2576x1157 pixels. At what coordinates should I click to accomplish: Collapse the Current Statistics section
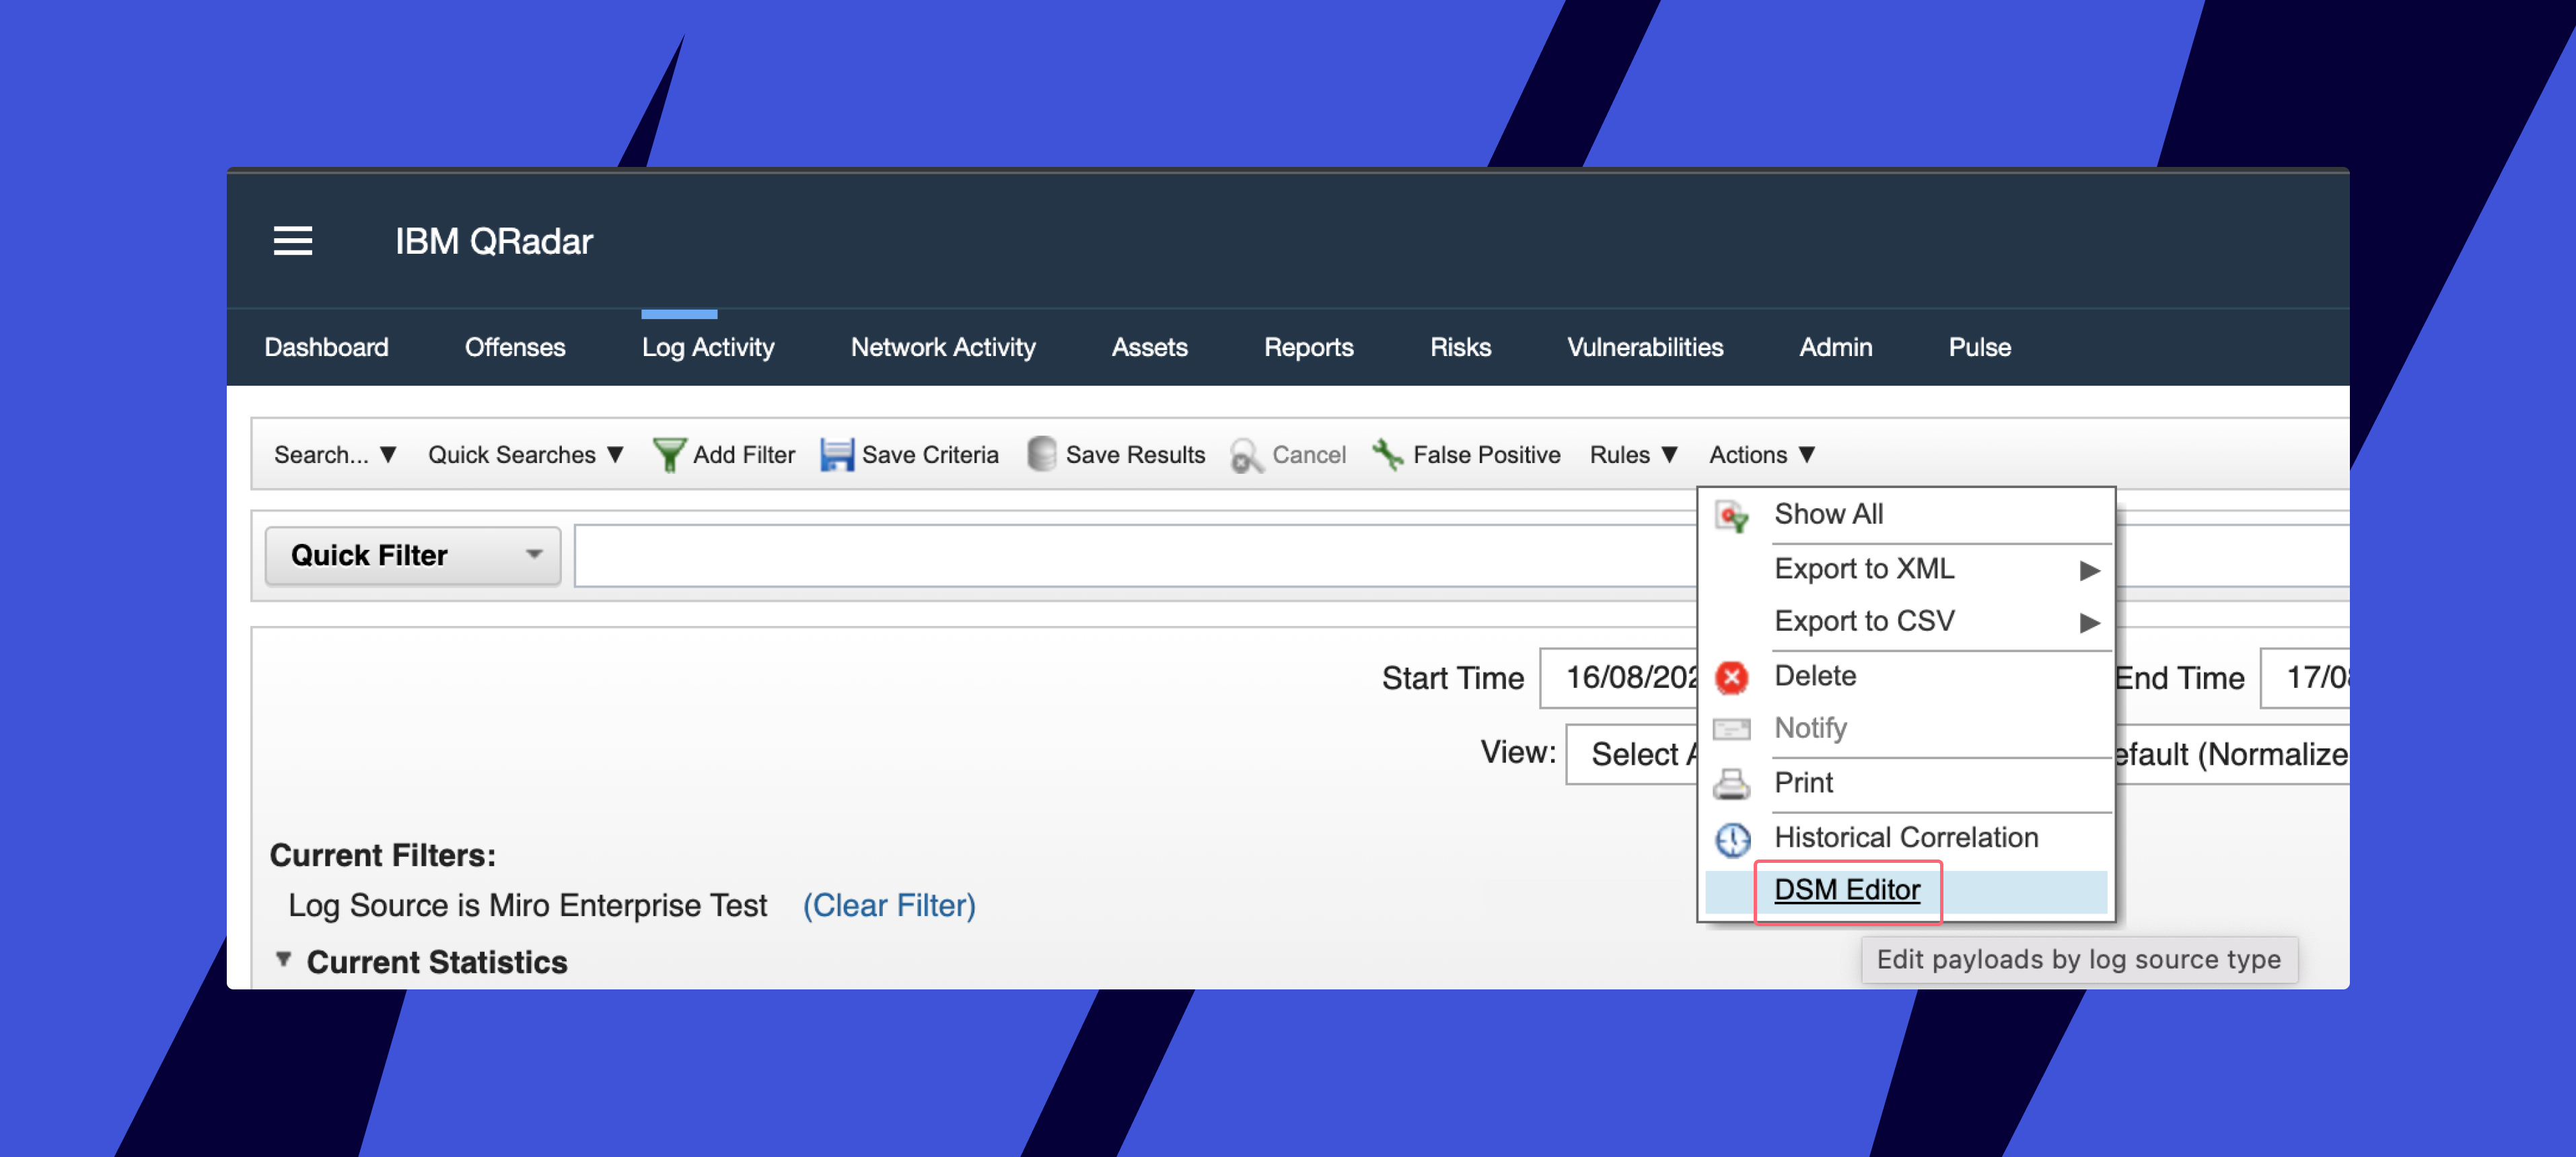tap(284, 960)
